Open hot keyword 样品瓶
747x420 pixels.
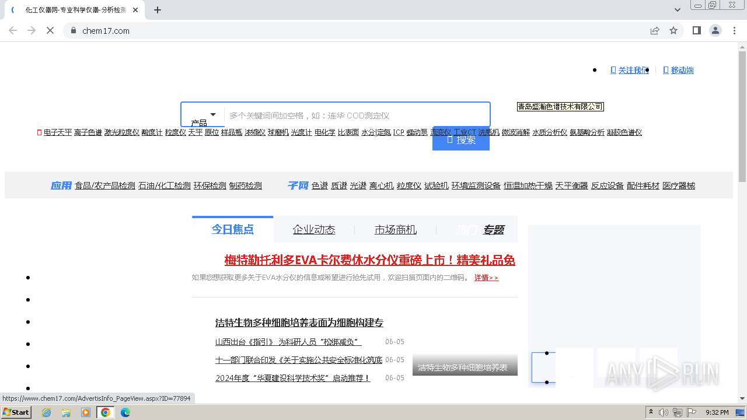(x=232, y=132)
